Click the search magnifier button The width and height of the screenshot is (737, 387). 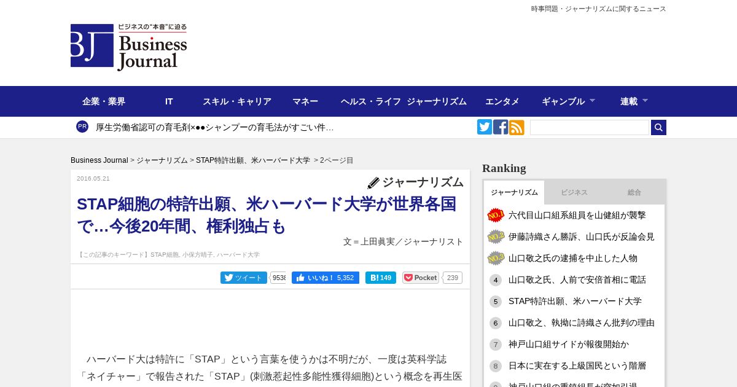658,127
